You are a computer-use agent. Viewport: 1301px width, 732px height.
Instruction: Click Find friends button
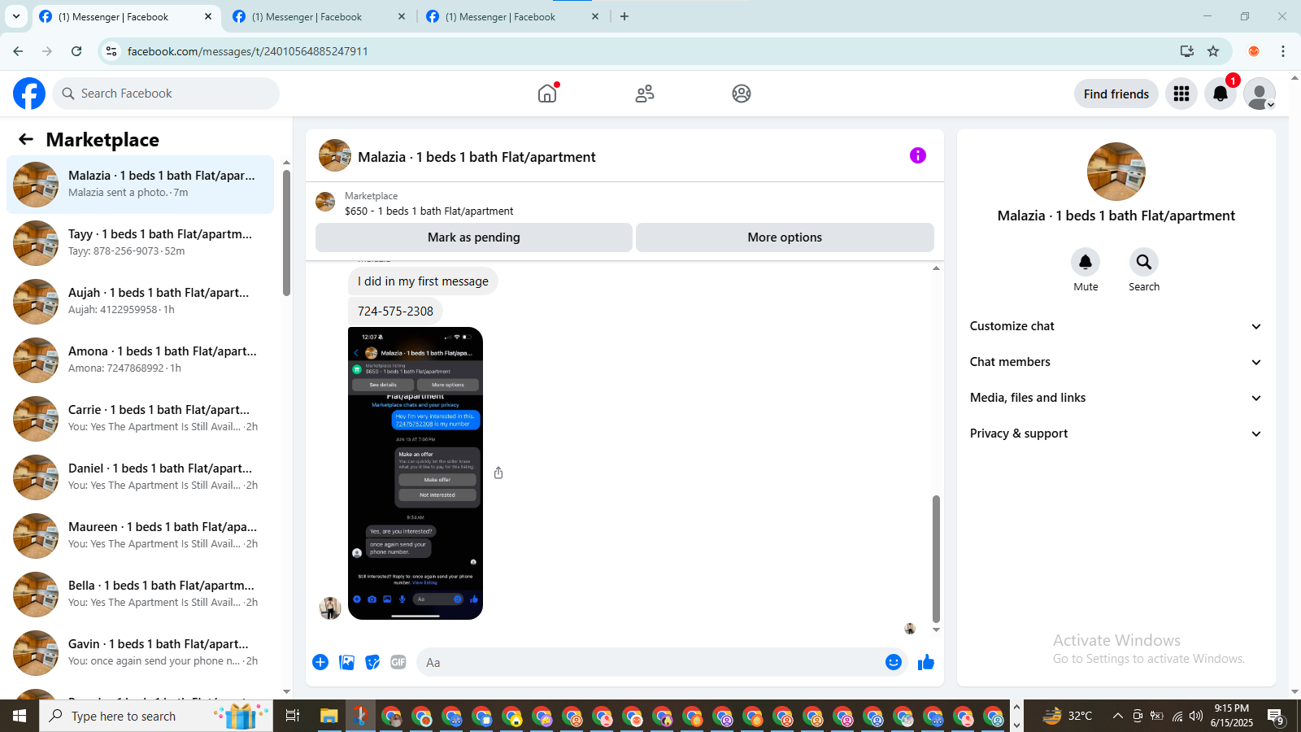(1116, 94)
